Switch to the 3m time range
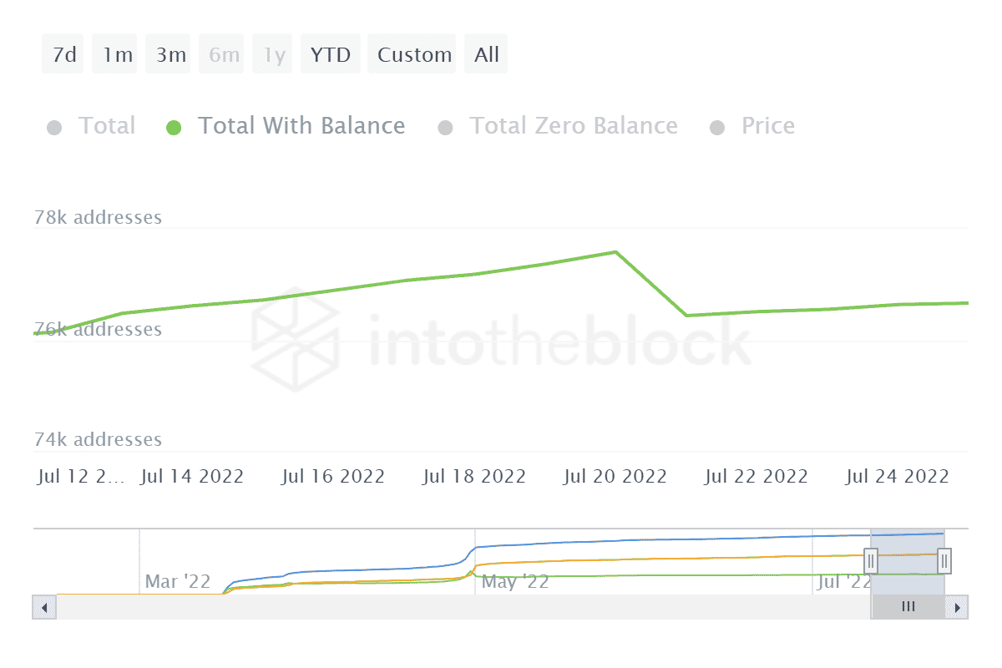This screenshot has width=1002, height=668. 170,55
